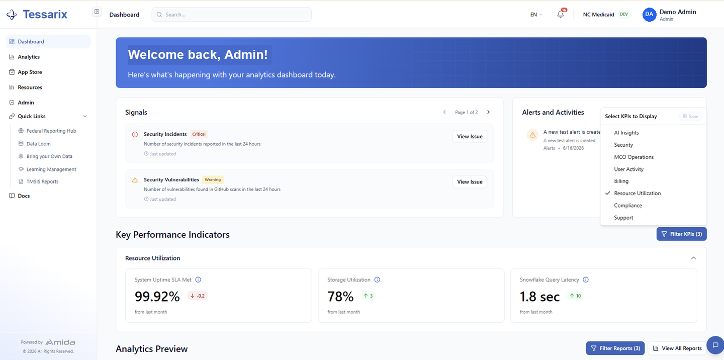Open Federal Reporting Hub link
The image size is (724, 360).
pyautogui.click(x=51, y=131)
